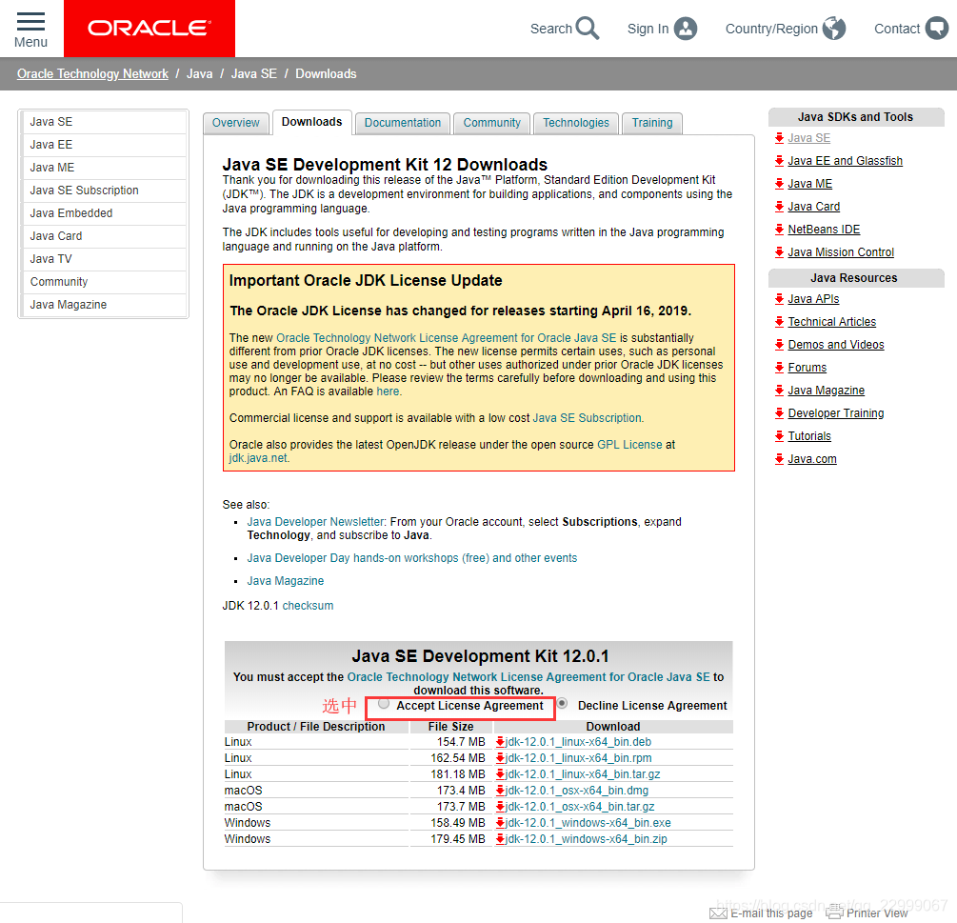Open Java Embedded in left sidebar

pyautogui.click(x=105, y=213)
